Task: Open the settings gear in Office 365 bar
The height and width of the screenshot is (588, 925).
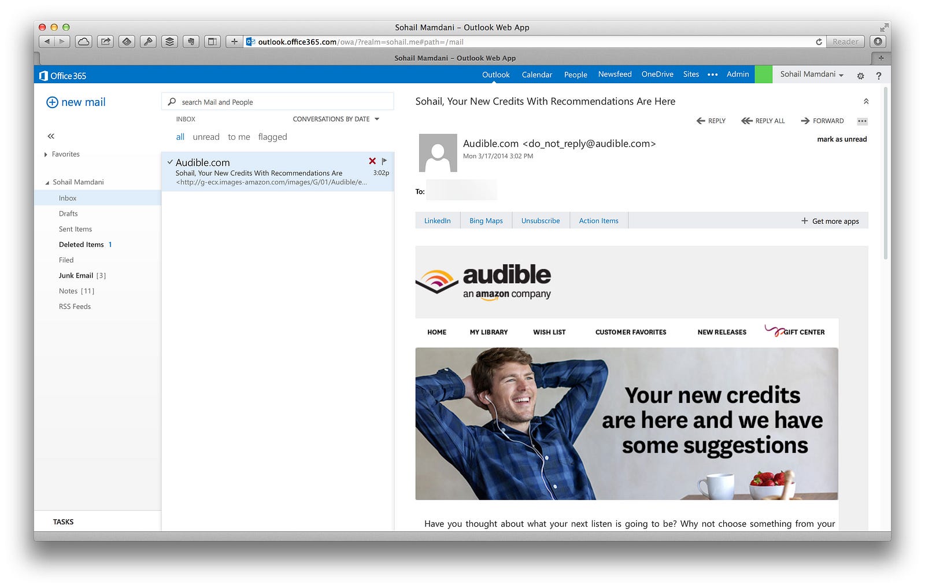Action: [860, 76]
